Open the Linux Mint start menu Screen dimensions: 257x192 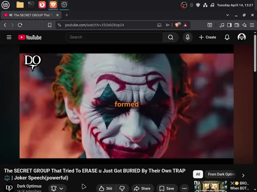(x=6, y=5)
